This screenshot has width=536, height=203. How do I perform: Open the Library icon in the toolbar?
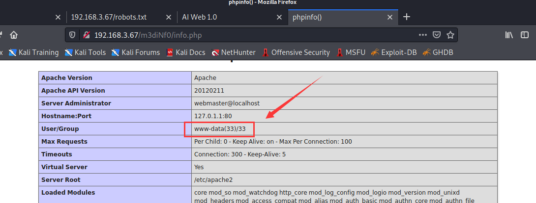[x=510, y=35]
